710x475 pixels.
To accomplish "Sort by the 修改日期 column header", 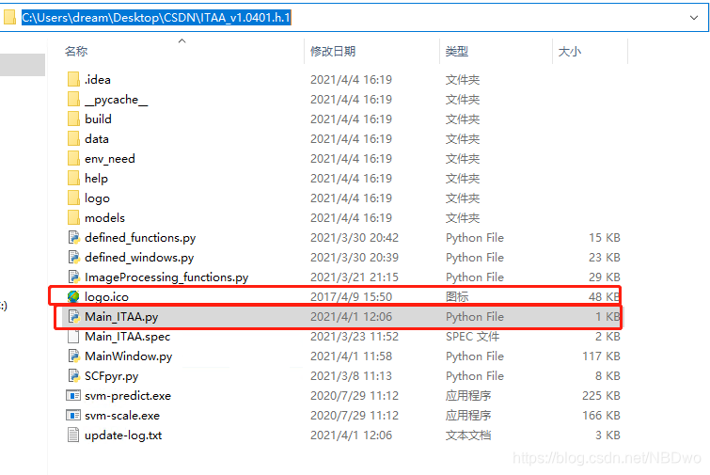I will coord(333,51).
